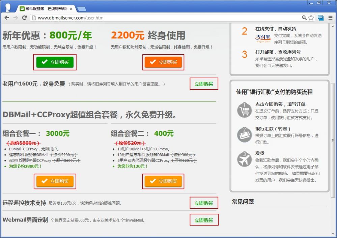Click 立即购买 link for Webmail界面定制
The height and width of the screenshot is (238, 337).
coord(204,220)
